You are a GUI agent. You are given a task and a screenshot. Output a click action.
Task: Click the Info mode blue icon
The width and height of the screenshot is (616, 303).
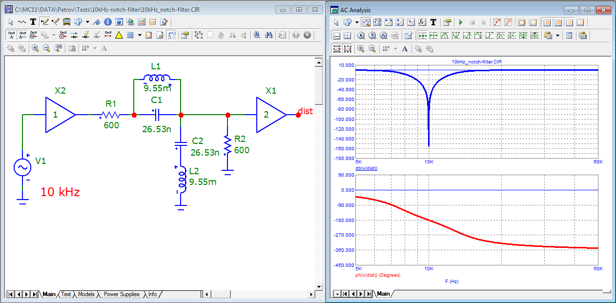107,22
